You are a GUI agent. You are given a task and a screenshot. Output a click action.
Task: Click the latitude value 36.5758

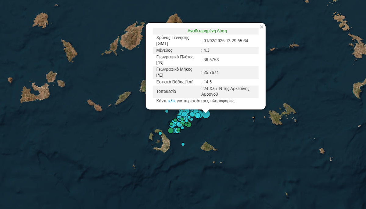pos(211,60)
